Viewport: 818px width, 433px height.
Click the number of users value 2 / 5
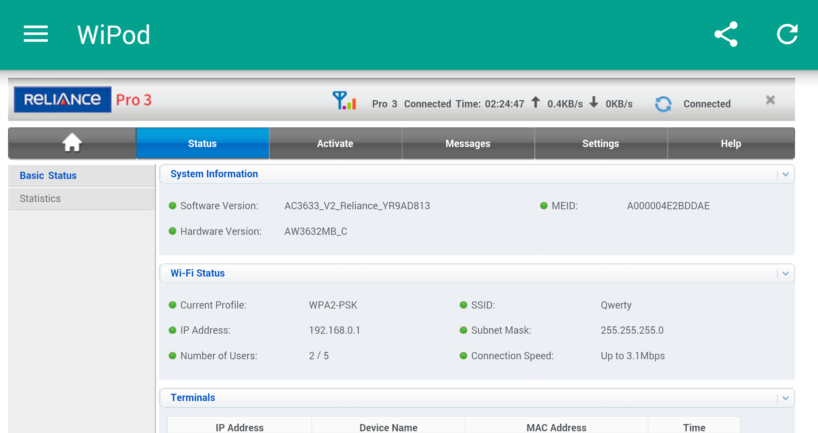tap(319, 356)
